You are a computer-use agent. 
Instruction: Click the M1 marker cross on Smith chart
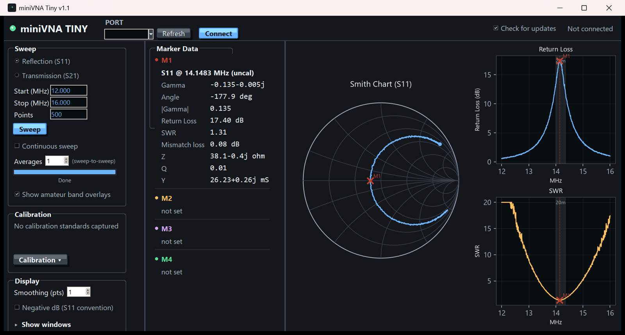click(x=370, y=181)
